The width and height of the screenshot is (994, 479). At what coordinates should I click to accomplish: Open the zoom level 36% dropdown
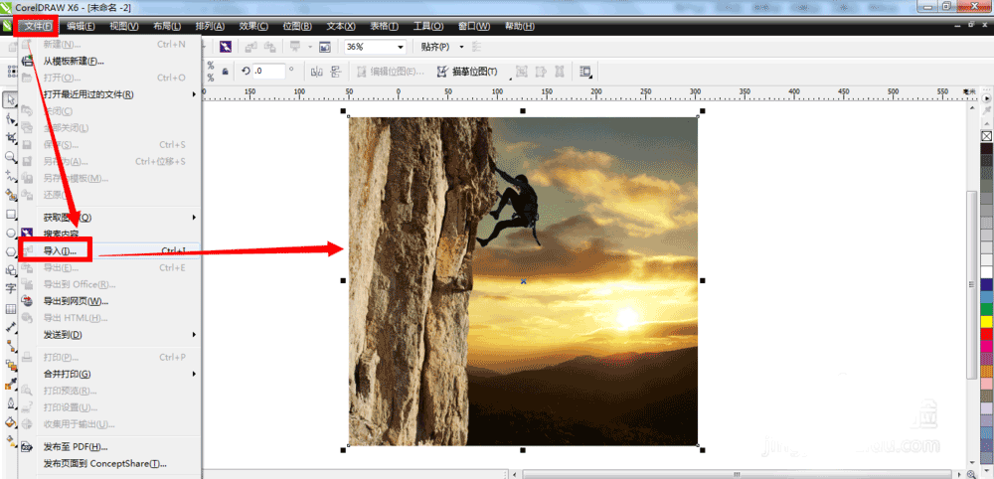click(400, 47)
